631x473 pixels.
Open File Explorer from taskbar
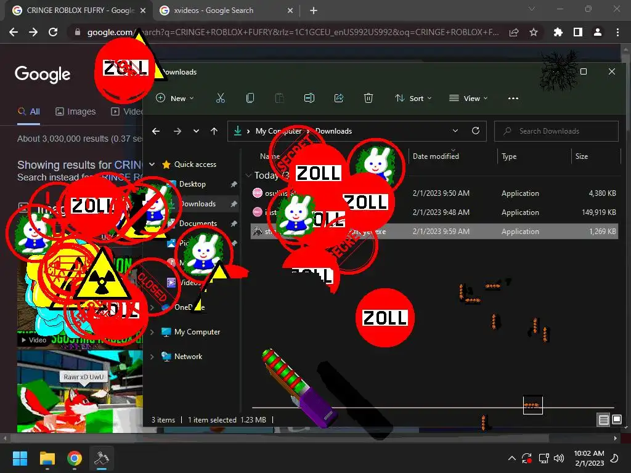click(47, 458)
